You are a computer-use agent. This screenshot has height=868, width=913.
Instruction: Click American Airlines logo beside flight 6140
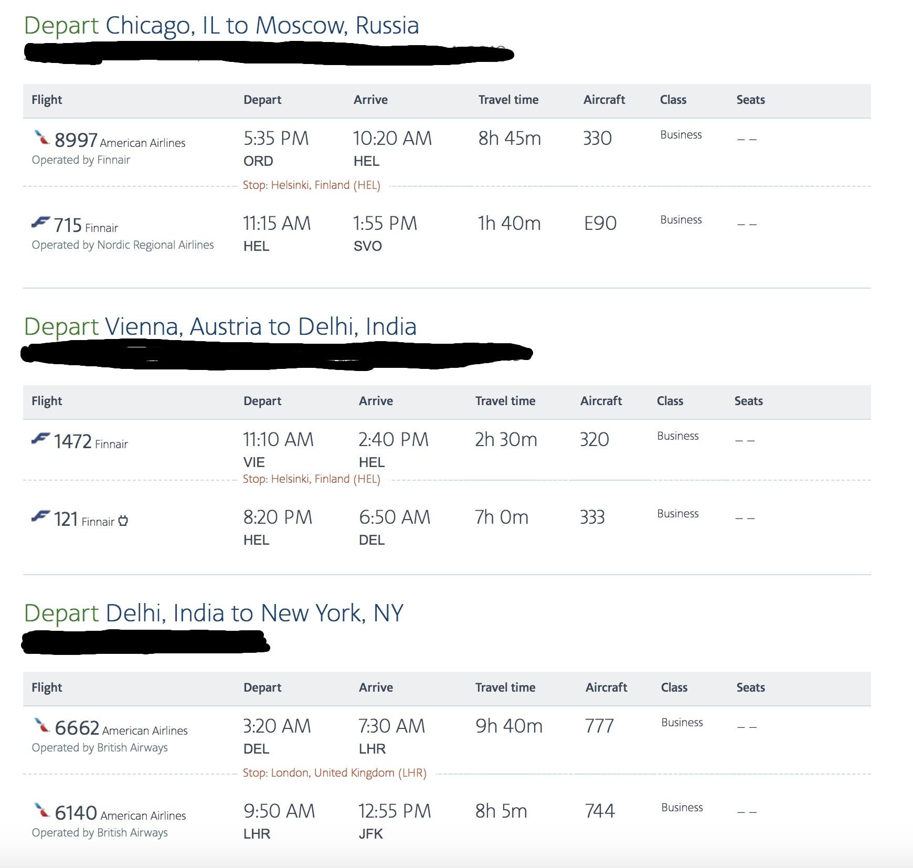coord(41,811)
